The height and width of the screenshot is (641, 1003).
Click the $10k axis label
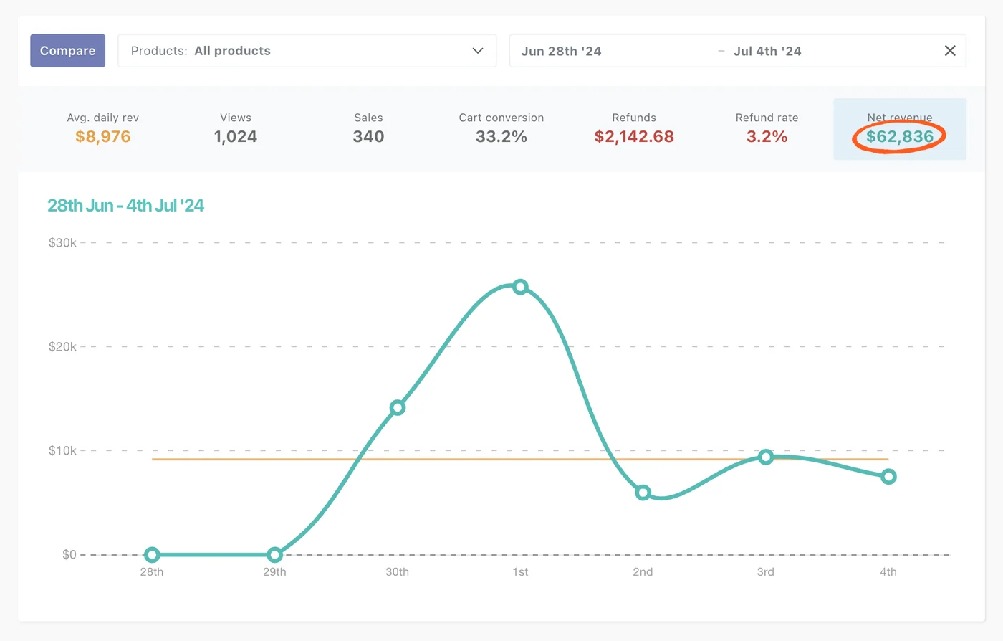(62, 451)
